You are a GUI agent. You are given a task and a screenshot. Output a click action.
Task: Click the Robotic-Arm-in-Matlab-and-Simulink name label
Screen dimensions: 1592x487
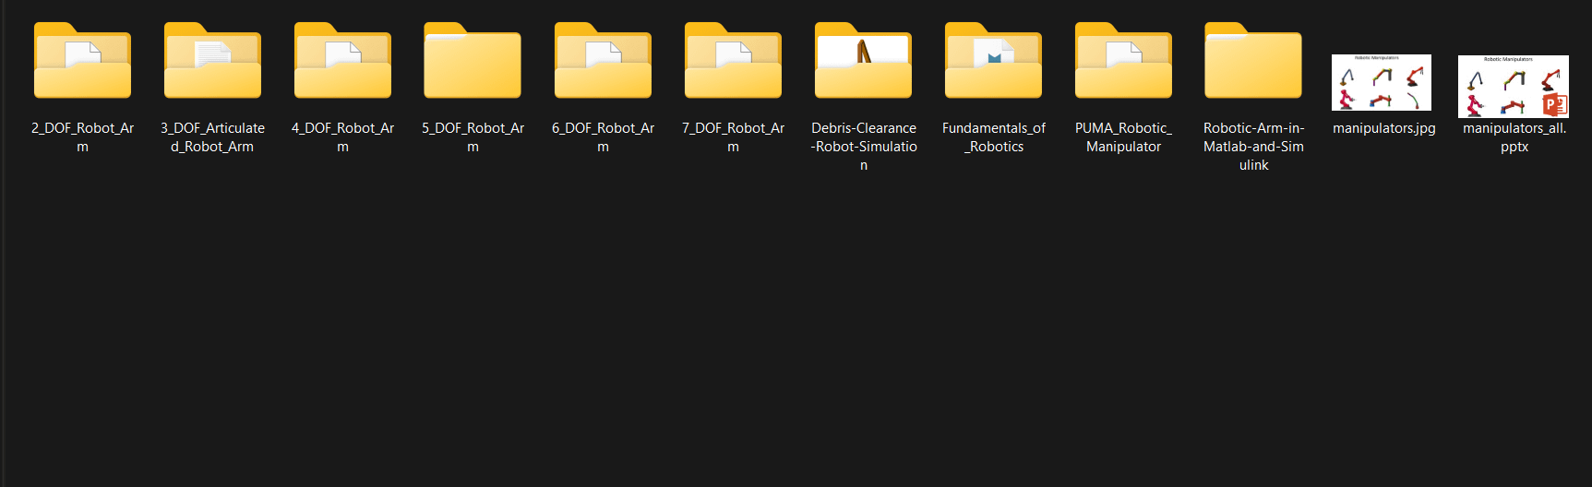pos(1253,146)
